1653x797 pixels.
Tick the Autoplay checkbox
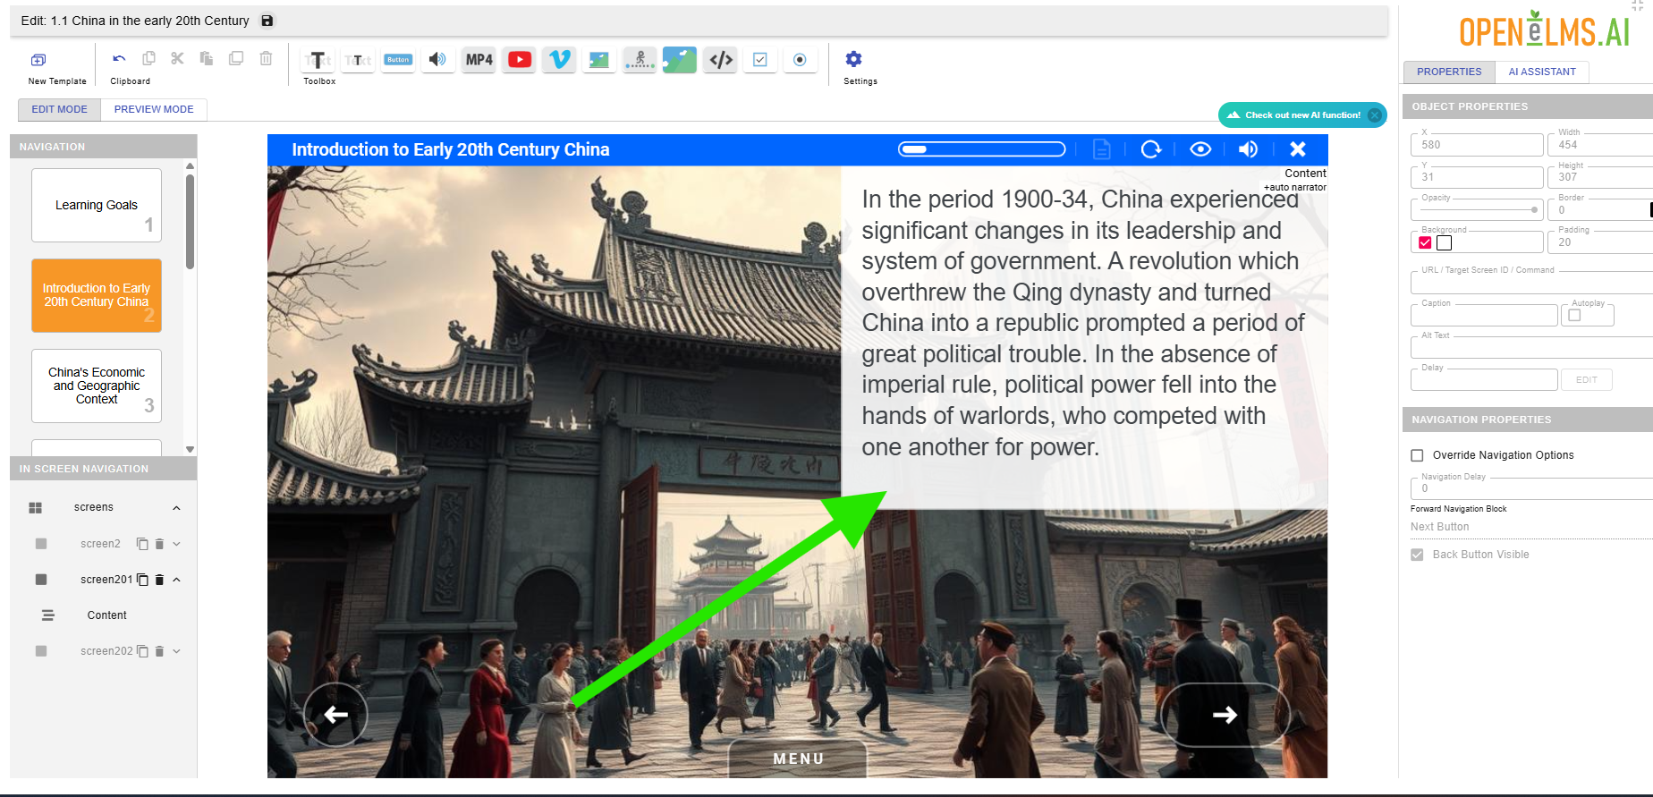coord(1574,315)
